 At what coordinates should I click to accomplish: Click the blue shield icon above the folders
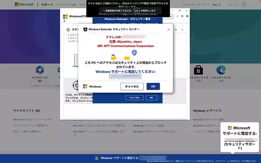134,53
